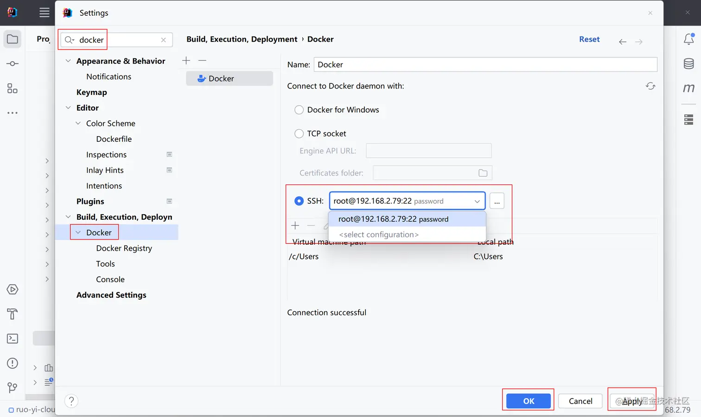
Task: Select the TCP socket radio option
Action: click(x=299, y=133)
